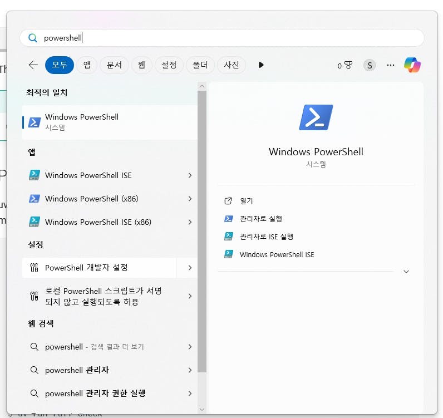
Task: Click Windows PowerShell ISE app icon in list
Action: 35,175
